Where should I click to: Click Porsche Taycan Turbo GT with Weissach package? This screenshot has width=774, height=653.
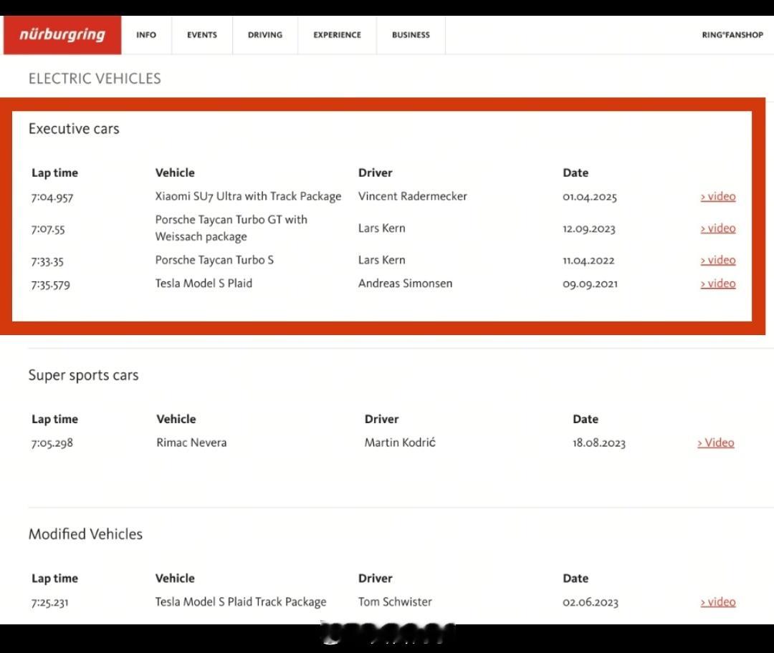(x=231, y=228)
